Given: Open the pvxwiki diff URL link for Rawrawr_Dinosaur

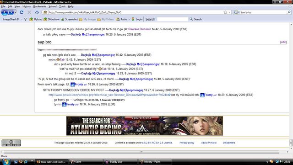Looking at the screenshot, I should (x=108, y=95).
